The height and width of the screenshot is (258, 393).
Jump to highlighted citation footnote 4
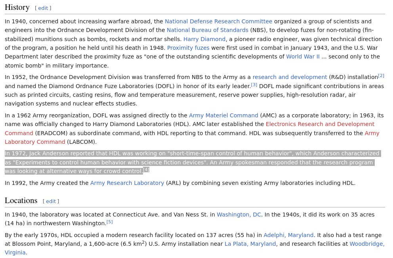point(146,169)
